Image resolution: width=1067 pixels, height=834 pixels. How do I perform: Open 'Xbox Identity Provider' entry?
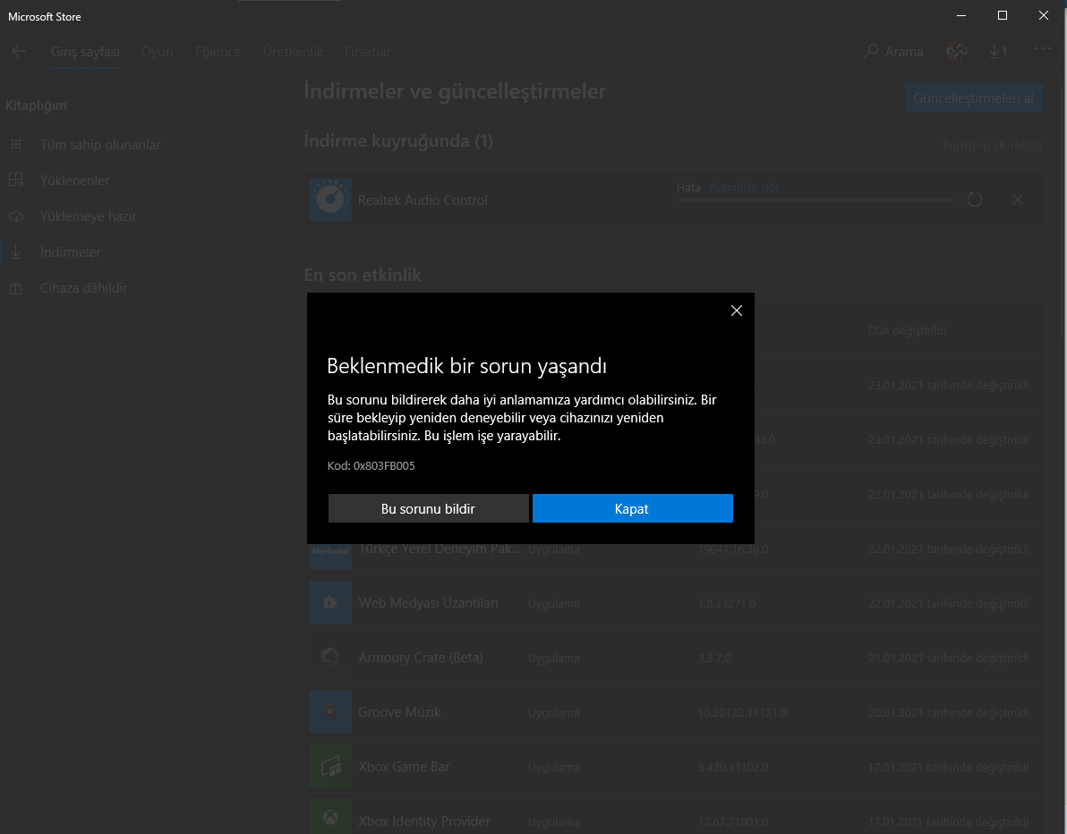[x=424, y=821]
